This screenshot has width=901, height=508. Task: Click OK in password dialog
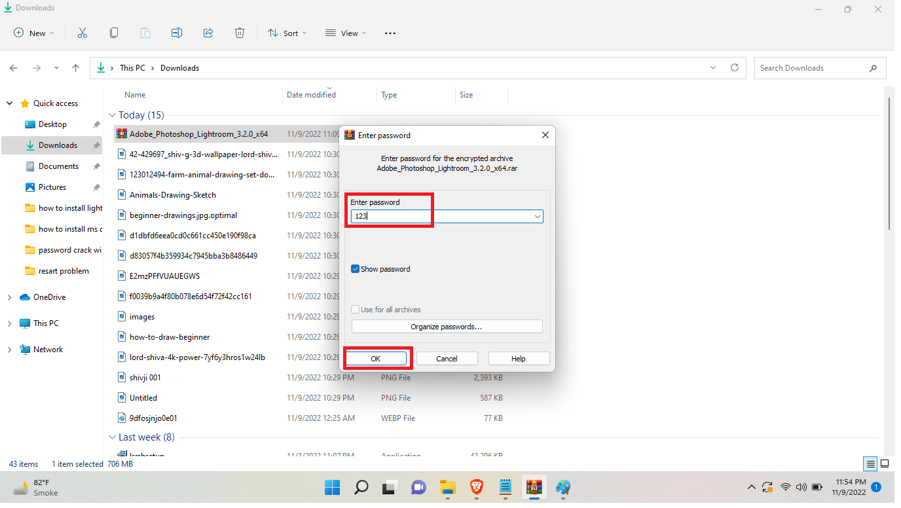click(375, 359)
